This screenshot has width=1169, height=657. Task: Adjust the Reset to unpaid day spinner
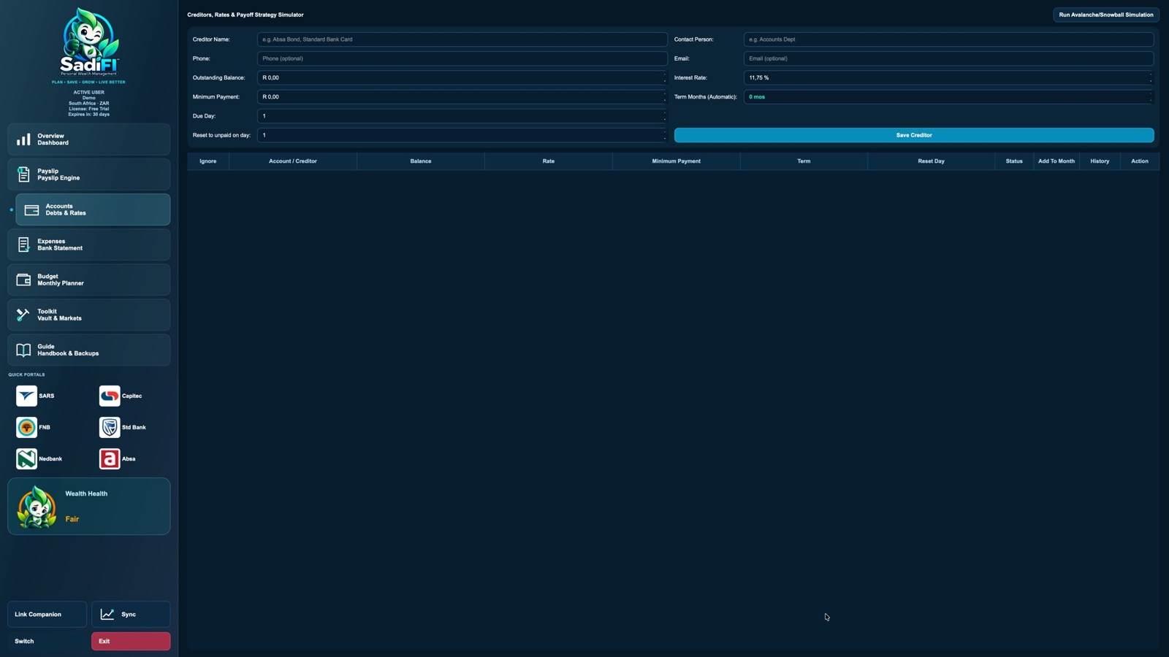(x=664, y=135)
